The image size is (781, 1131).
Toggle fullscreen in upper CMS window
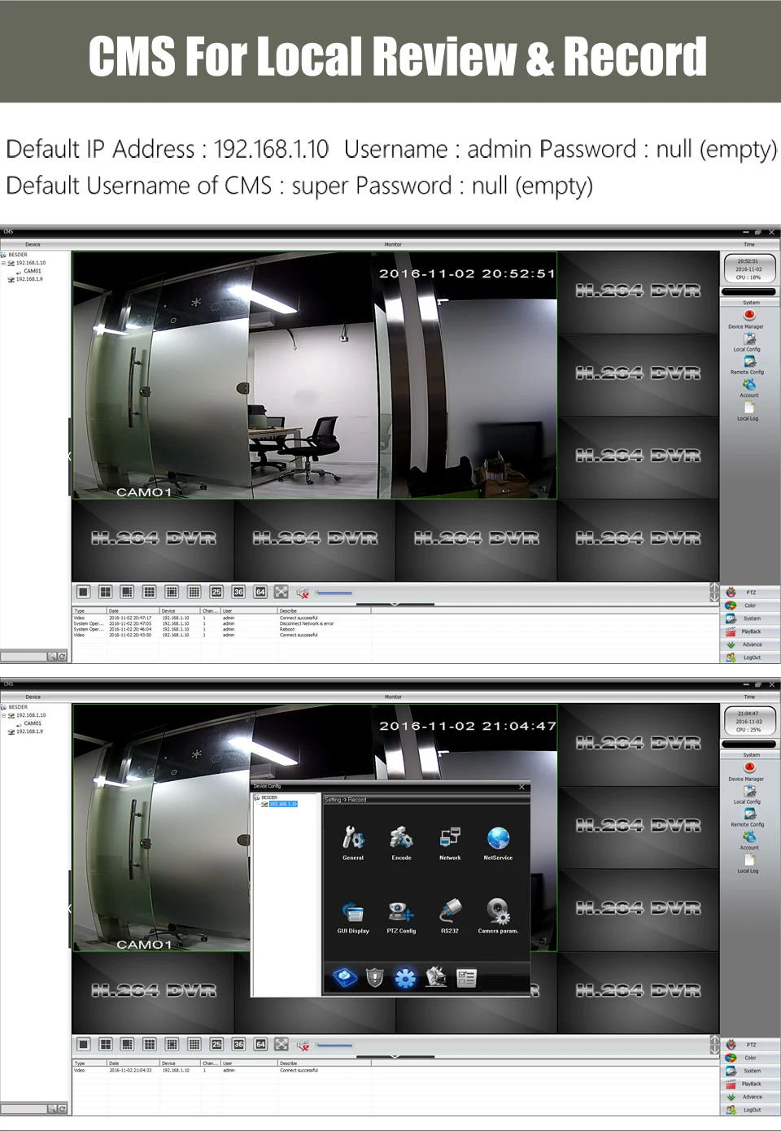point(281,592)
